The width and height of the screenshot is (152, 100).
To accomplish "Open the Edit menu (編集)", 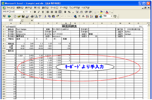I will [20, 8].
